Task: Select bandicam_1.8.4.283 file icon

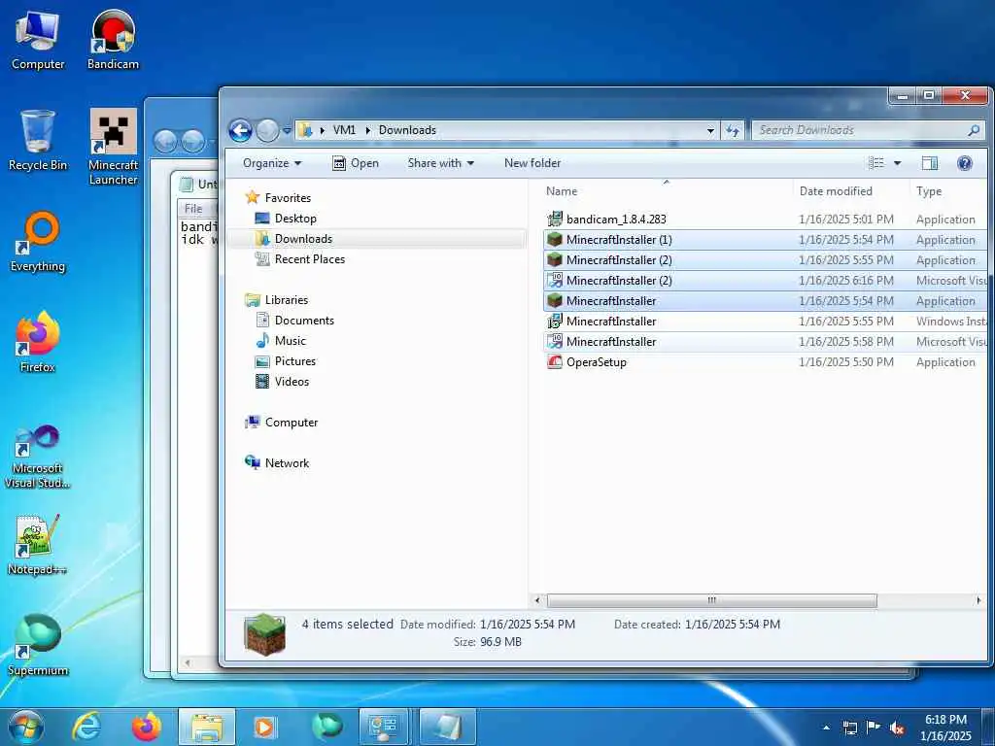Action: [x=555, y=219]
